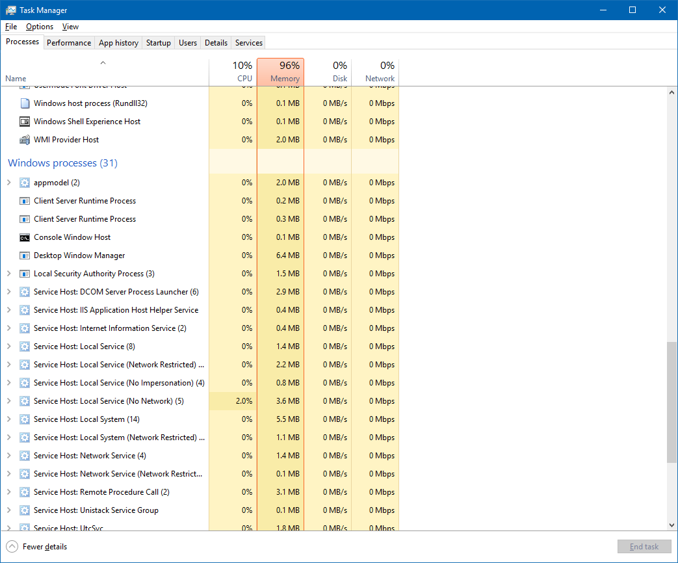Click the DCOM Server Process Launcher icon
Image resolution: width=678 pixels, height=563 pixels.
(x=25, y=292)
